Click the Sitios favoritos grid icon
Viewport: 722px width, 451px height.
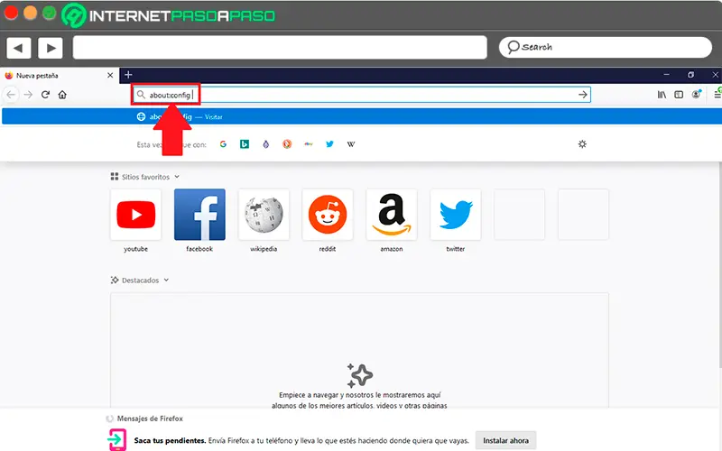click(x=115, y=176)
